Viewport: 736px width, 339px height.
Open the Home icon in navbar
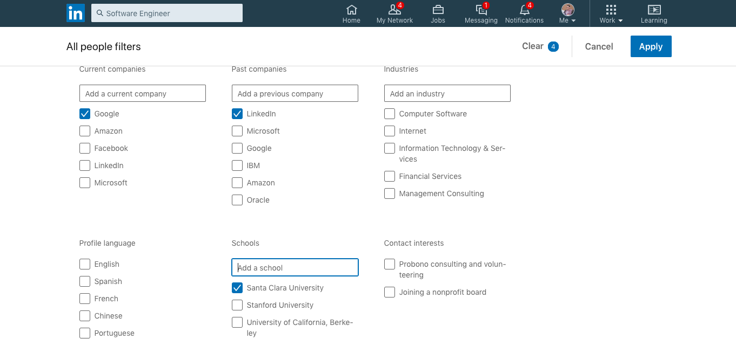pos(351,10)
